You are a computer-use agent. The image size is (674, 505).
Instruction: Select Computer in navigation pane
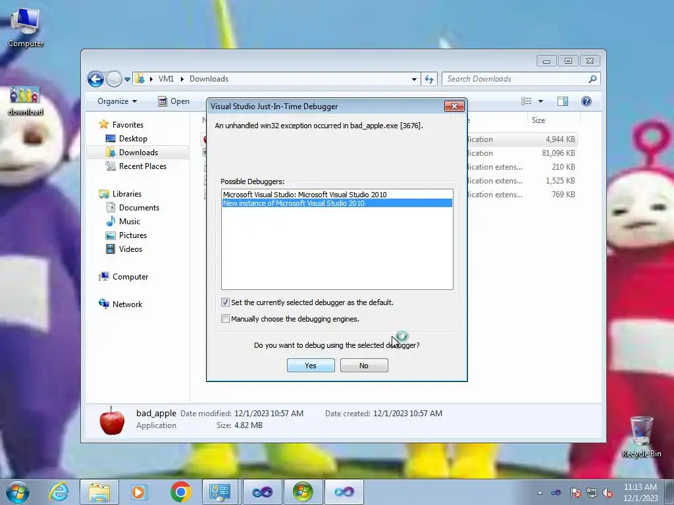coord(130,277)
